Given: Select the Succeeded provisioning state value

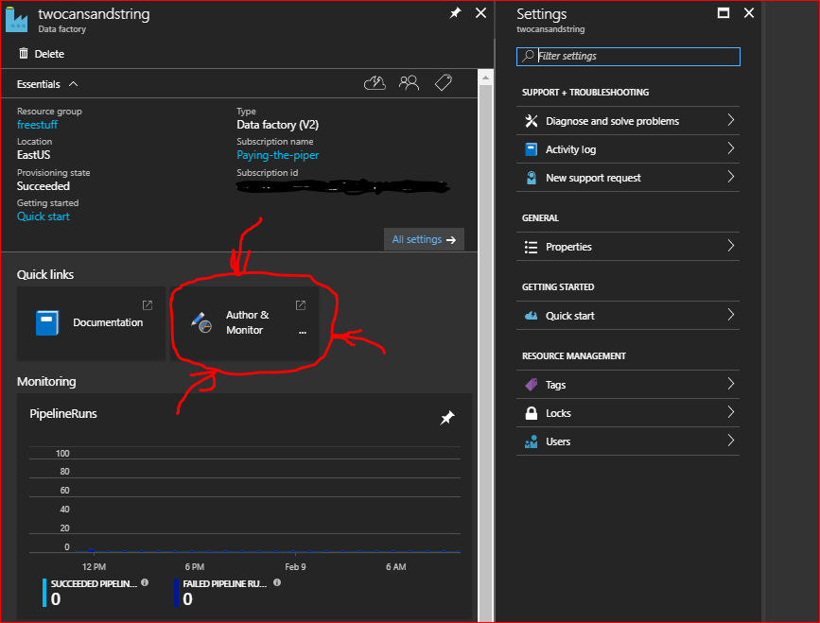Looking at the screenshot, I should [43, 186].
